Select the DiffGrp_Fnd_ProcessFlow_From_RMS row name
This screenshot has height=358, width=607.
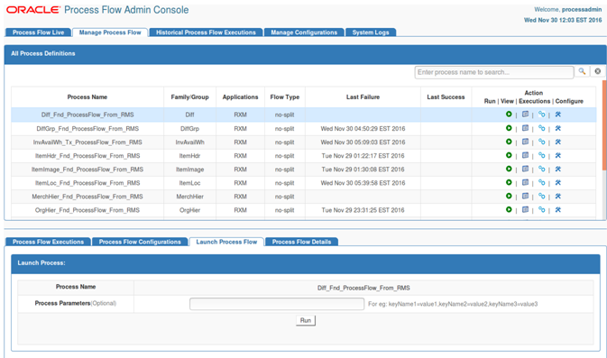pyautogui.click(x=87, y=128)
